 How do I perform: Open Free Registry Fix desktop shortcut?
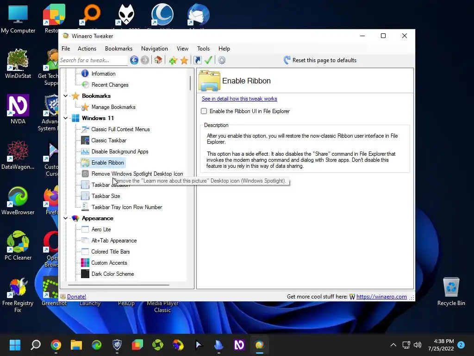pyautogui.click(x=18, y=295)
